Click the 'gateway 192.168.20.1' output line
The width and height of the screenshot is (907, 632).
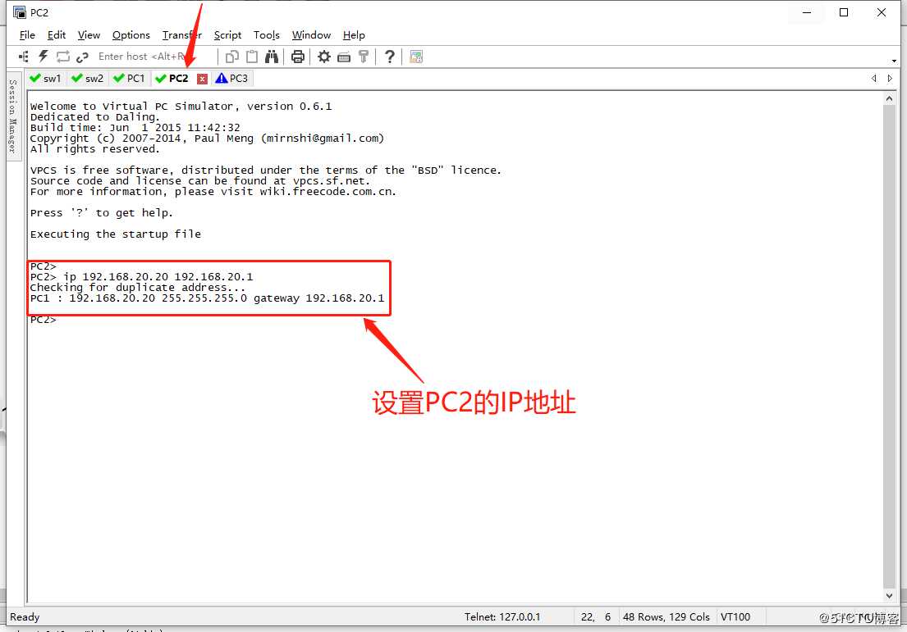click(207, 298)
